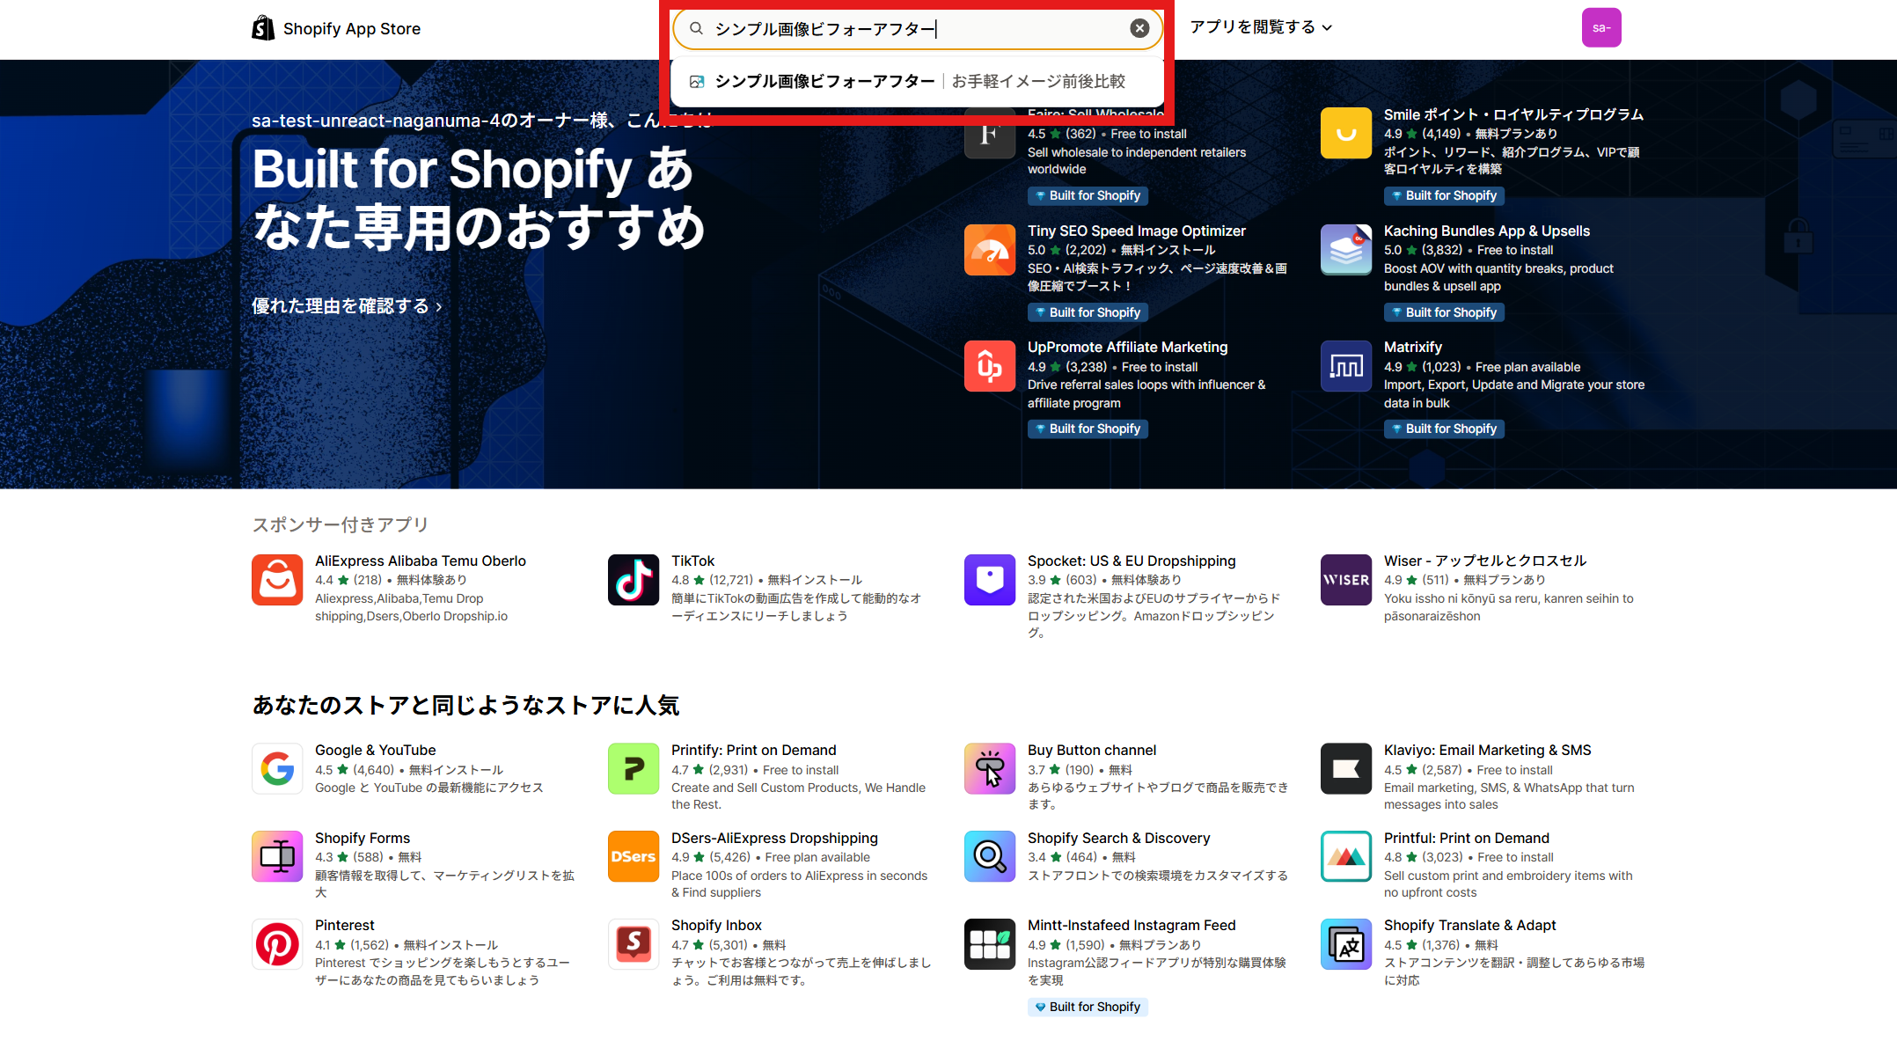Image resolution: width=1897 pixels, height=1063 pixels.
Task: Open the Matrixify app icon
Action: tap(1345, 365)
